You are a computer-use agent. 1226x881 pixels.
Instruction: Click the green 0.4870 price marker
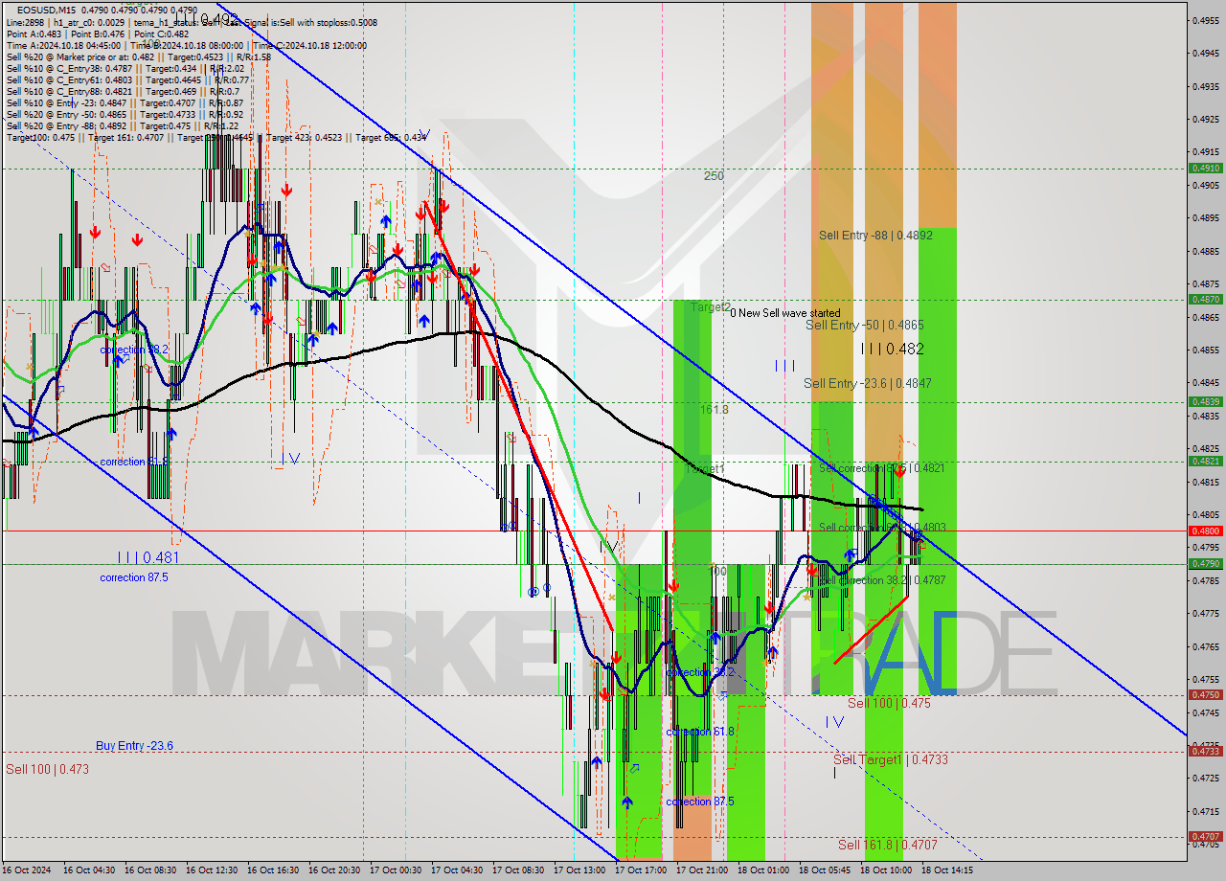(1205, 299)
